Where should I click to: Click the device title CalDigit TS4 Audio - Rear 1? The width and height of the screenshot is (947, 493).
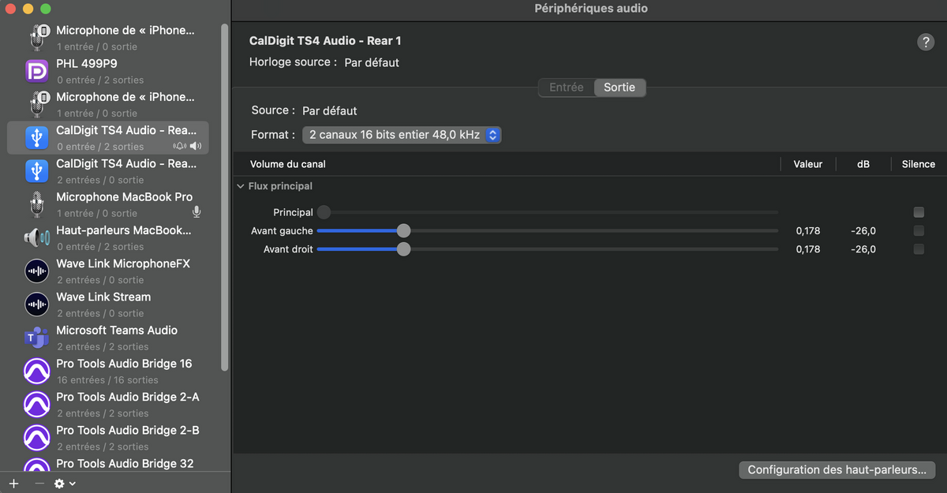pos(325,41)
